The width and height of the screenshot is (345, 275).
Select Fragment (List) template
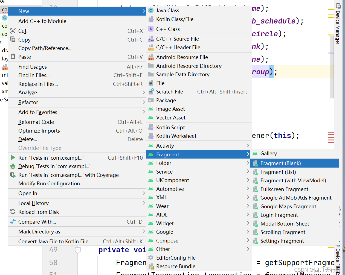(x=294, y=172)
